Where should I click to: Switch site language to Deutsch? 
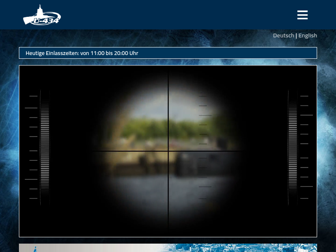point(283,36)
